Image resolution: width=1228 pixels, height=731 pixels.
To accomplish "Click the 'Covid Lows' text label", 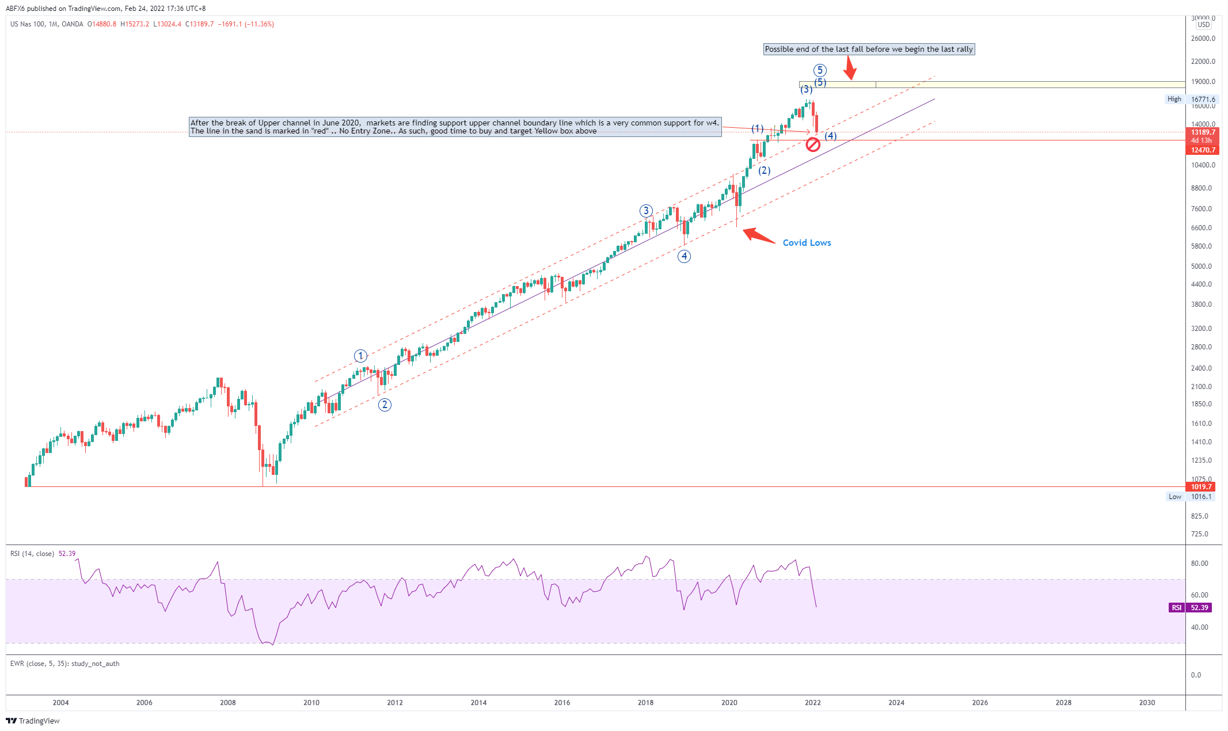I will (x=807, y=243).
